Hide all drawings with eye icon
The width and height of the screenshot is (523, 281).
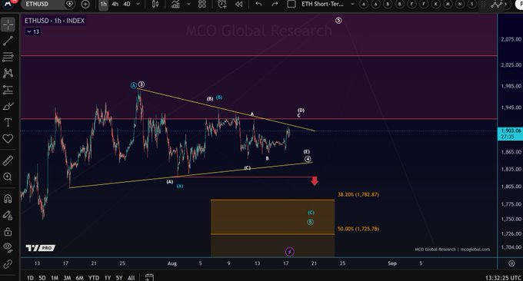8,247
